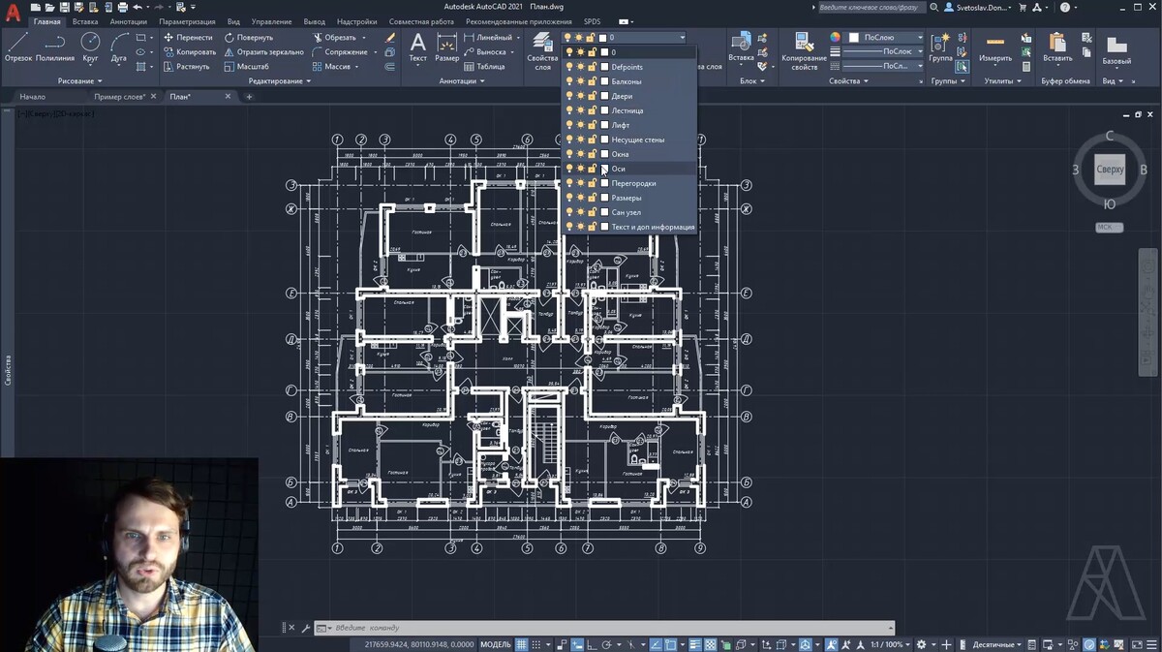Open the Параметризация ribbon tab
The image size is (1162, 652).
[x=187, y=21]
